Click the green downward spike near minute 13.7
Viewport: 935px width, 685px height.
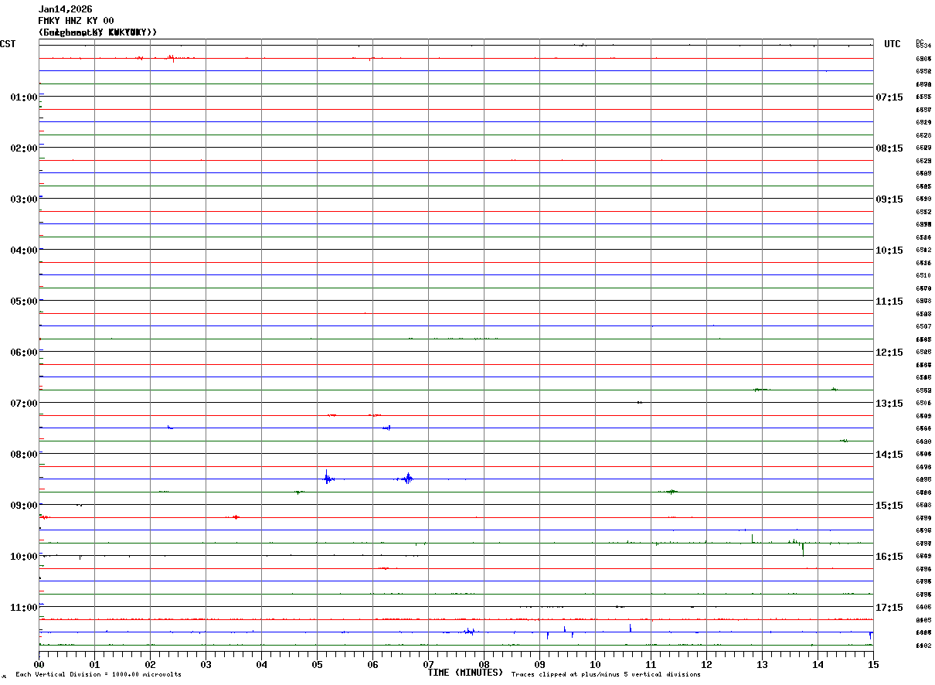tap(803, 548)
